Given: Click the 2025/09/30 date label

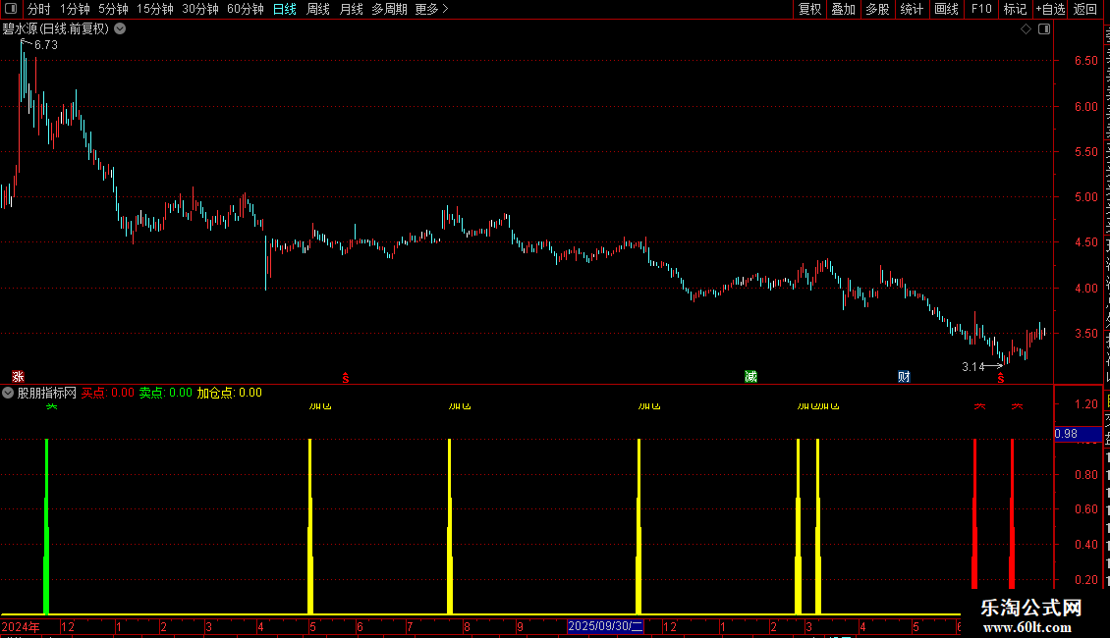Looking at the screenshot, I should 605,626.
